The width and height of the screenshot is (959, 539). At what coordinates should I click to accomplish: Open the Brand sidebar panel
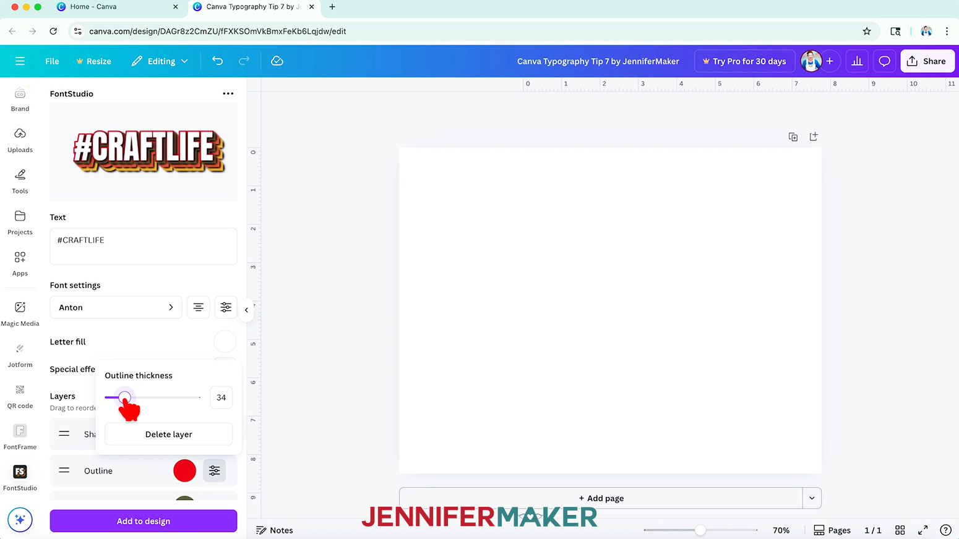coord(20,100)
